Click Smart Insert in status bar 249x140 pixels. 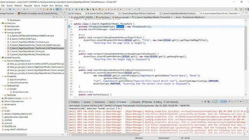pos(164,138)
